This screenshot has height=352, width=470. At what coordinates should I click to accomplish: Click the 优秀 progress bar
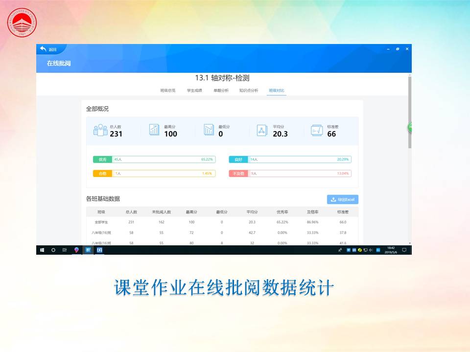pyautogui.click(x=154, y=159)
